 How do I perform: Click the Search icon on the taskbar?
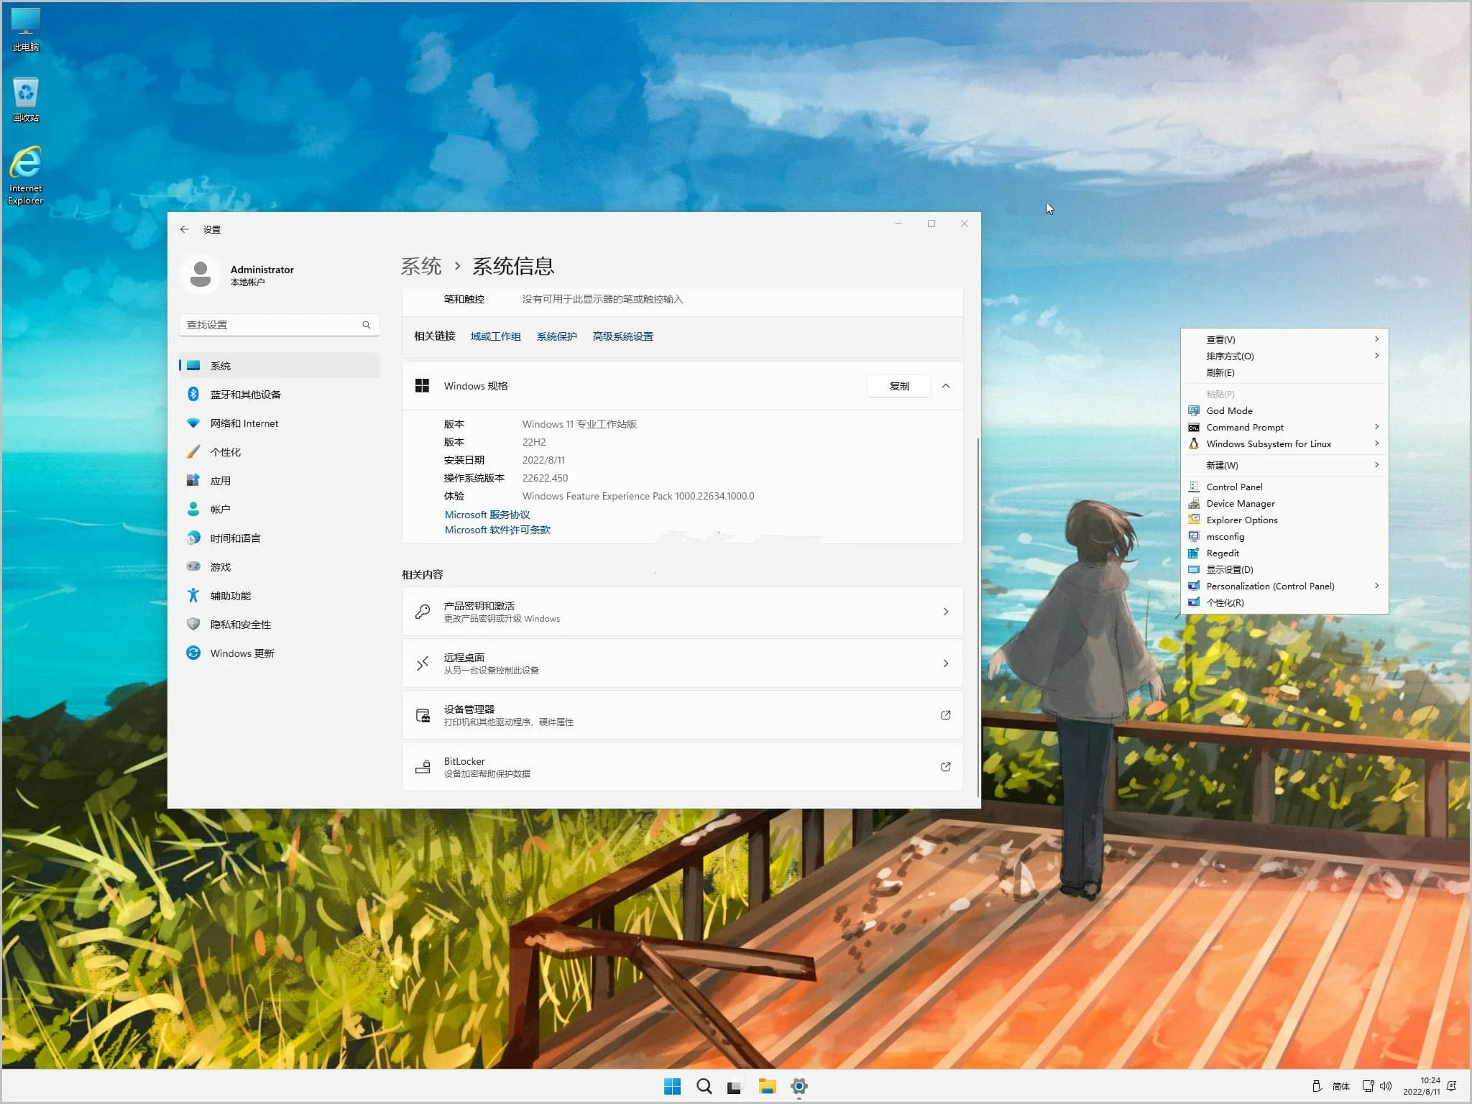click(x=704, y=1086)
